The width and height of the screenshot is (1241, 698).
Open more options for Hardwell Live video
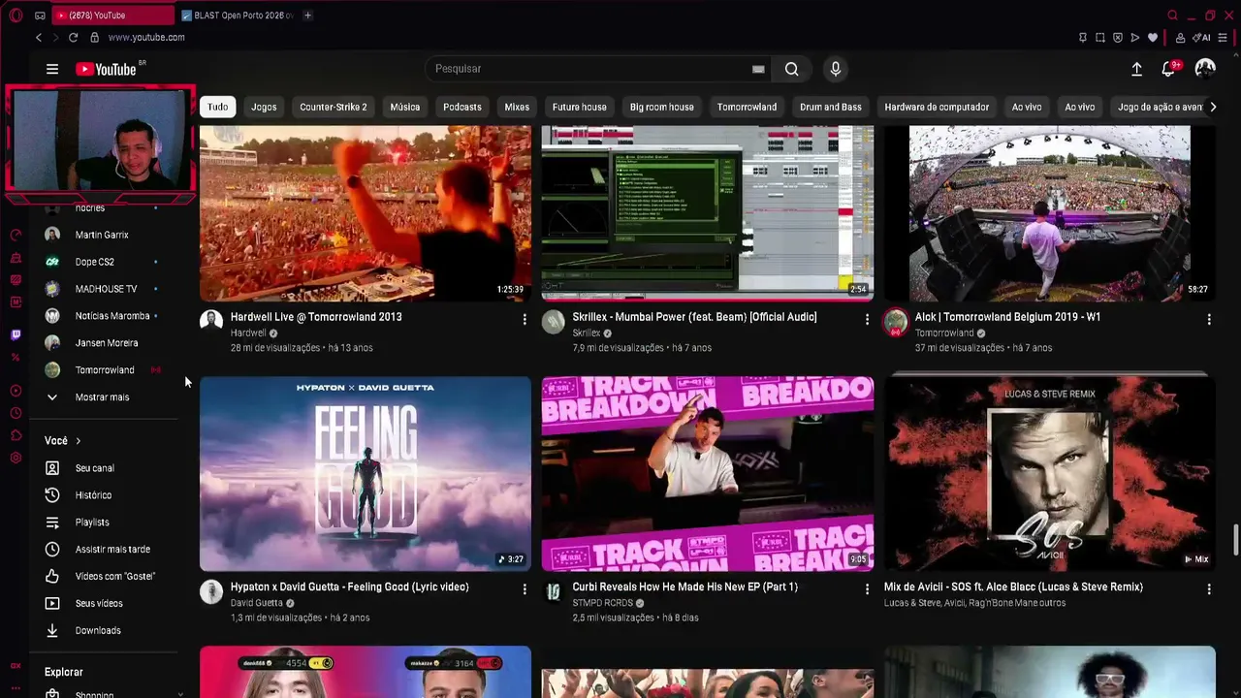[525, 319]
